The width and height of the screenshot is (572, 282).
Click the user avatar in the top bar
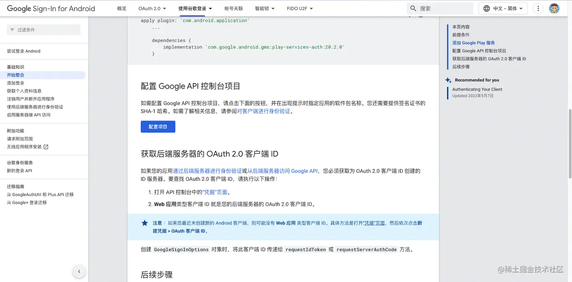click(x=554, y=8)
